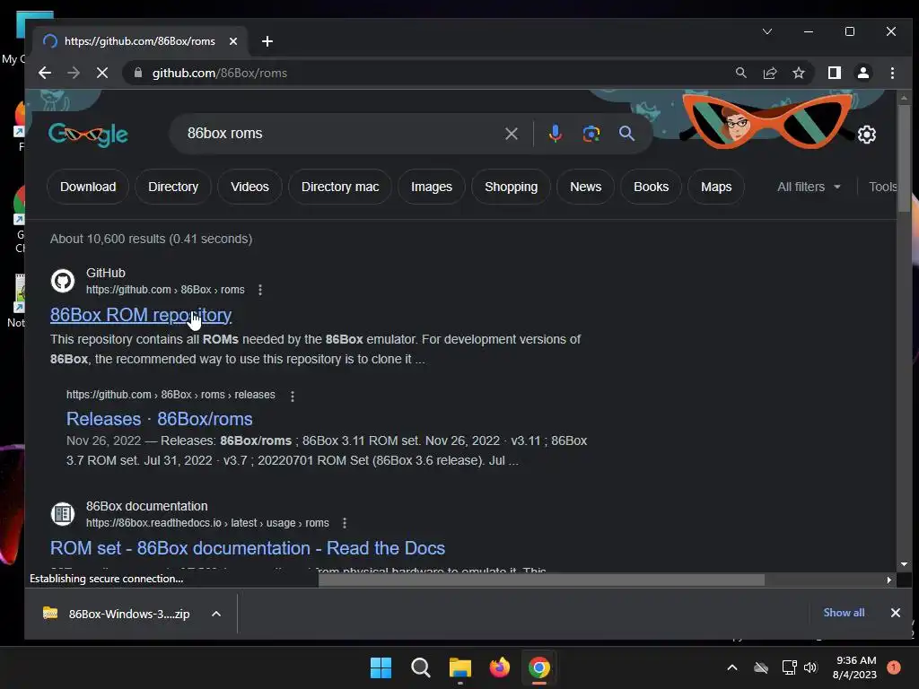
Task: Launch Firefox from the taskbar
Action: (x=499, y=667)
